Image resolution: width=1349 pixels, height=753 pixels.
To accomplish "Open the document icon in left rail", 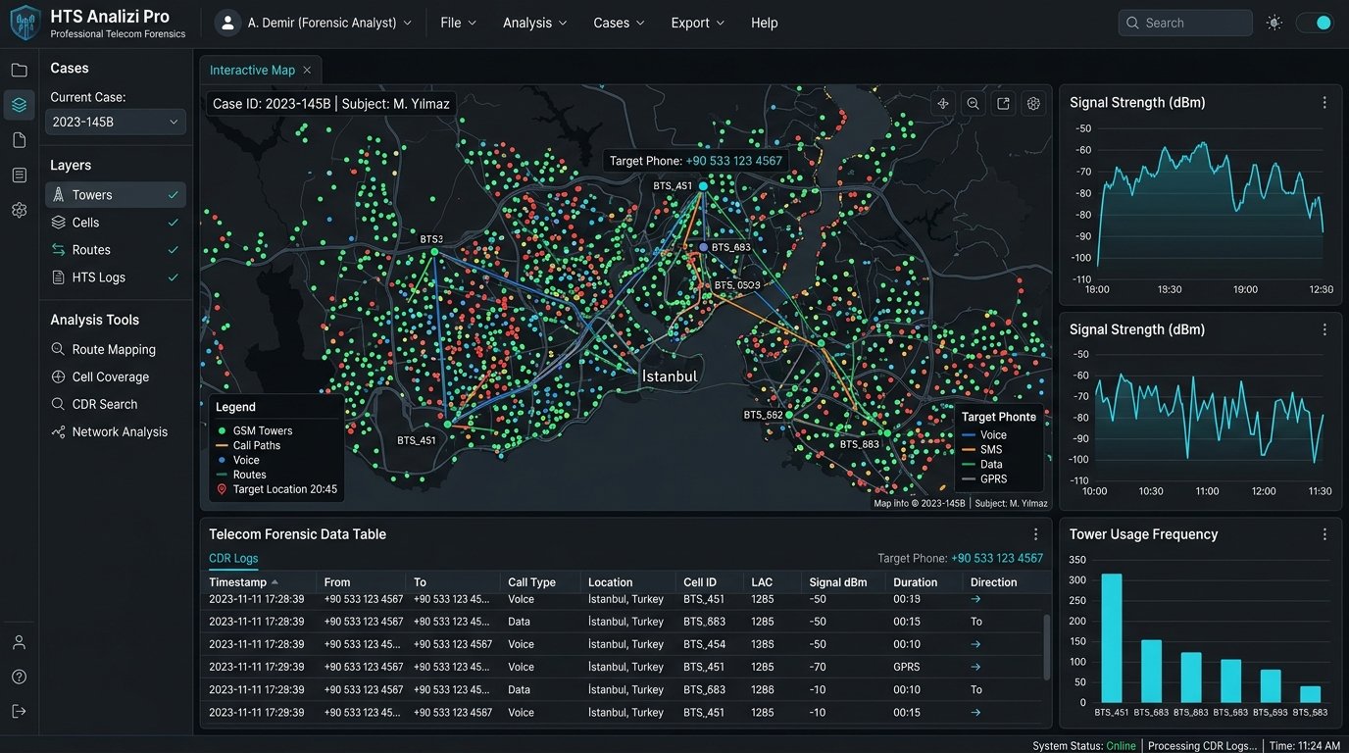I will coord(19,140).
